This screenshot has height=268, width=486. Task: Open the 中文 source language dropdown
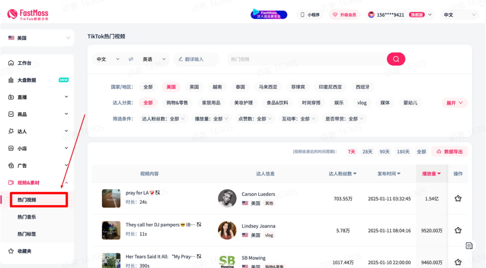(x=108, y=59)
